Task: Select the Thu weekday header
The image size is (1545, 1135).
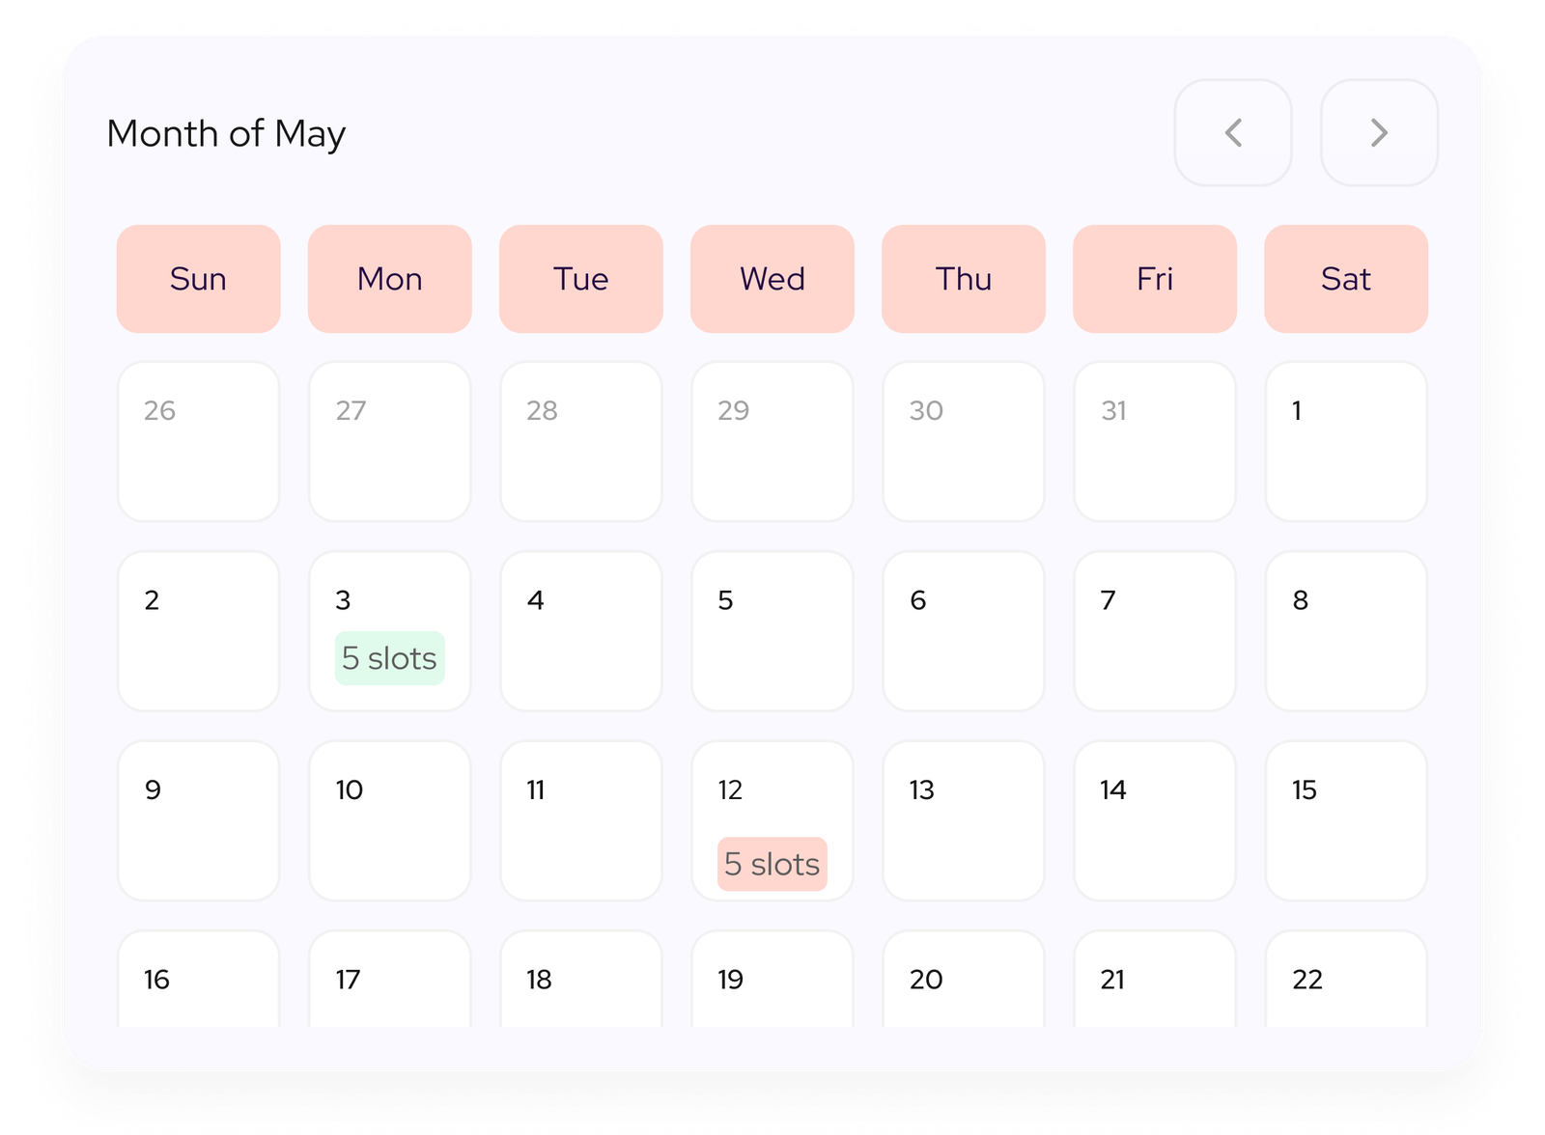Action: [963, 279]
